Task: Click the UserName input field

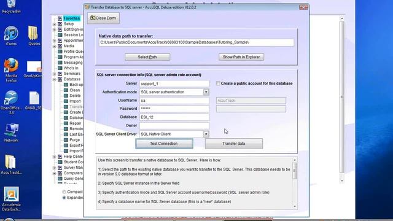Action: pyautogui.click(x=174, y=101)
